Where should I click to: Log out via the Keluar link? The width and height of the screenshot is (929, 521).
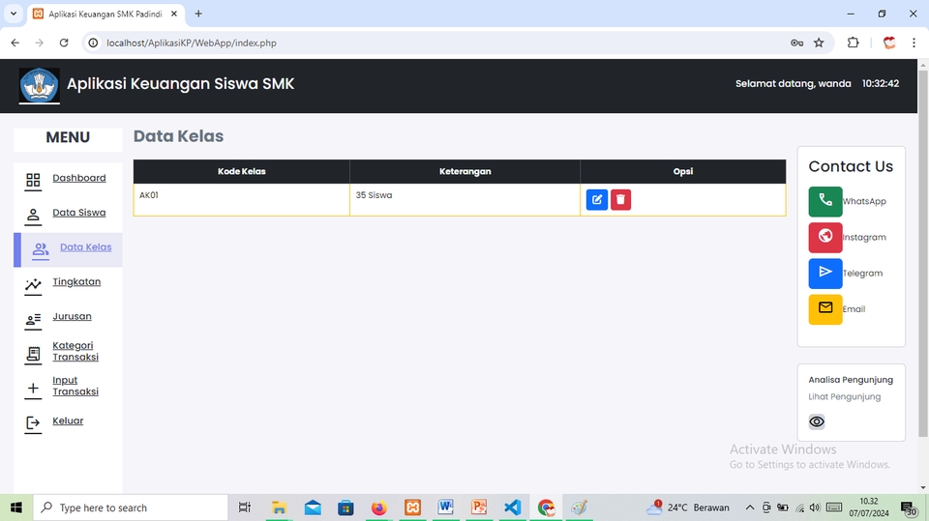pos(68,420)
